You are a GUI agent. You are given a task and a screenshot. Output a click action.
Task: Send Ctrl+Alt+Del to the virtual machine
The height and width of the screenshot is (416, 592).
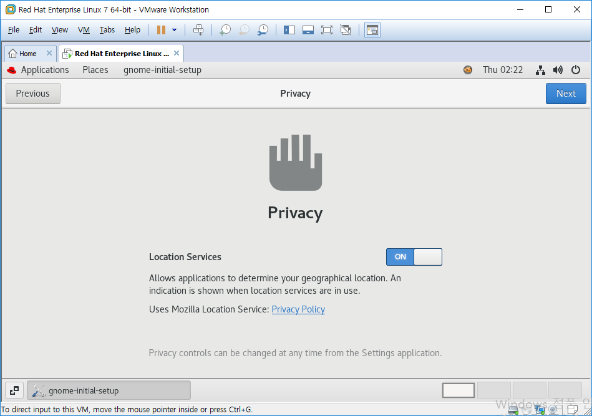pos(198,30)
